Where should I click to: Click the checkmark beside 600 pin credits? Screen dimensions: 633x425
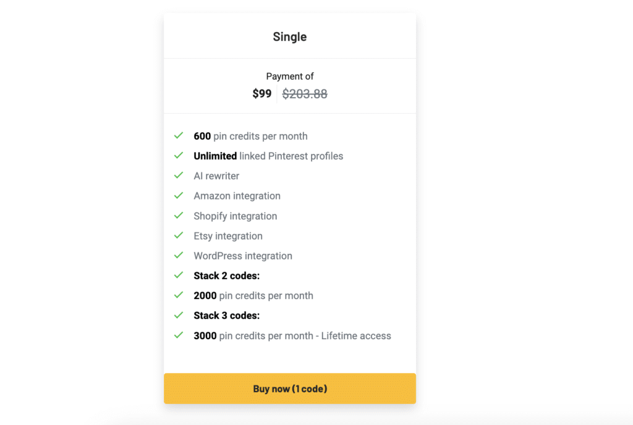click(179, 135)
